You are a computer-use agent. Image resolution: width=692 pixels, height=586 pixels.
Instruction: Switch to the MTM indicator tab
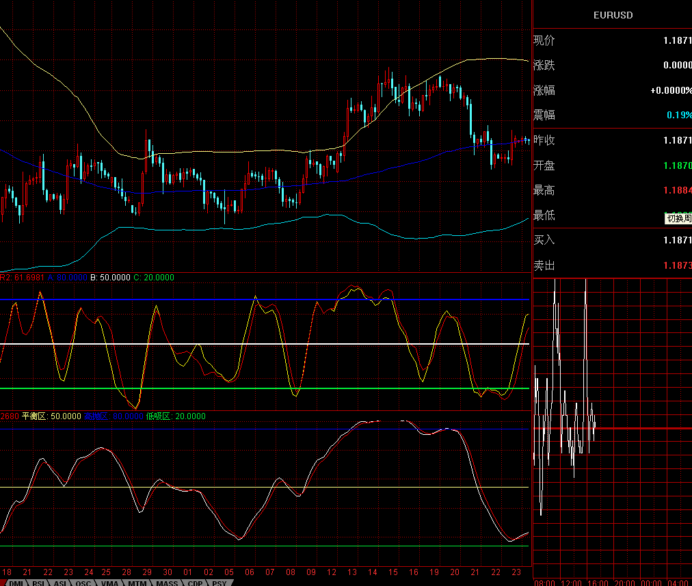[137, 583]
